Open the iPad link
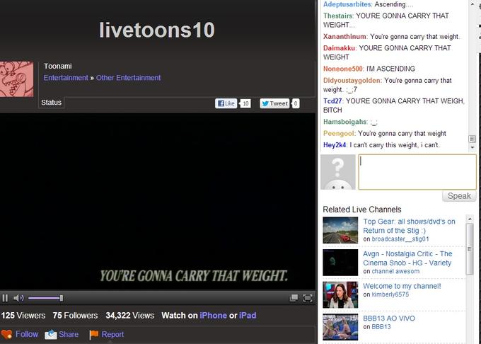The width and height of the screenshot is (481, 344). point(248,316)
